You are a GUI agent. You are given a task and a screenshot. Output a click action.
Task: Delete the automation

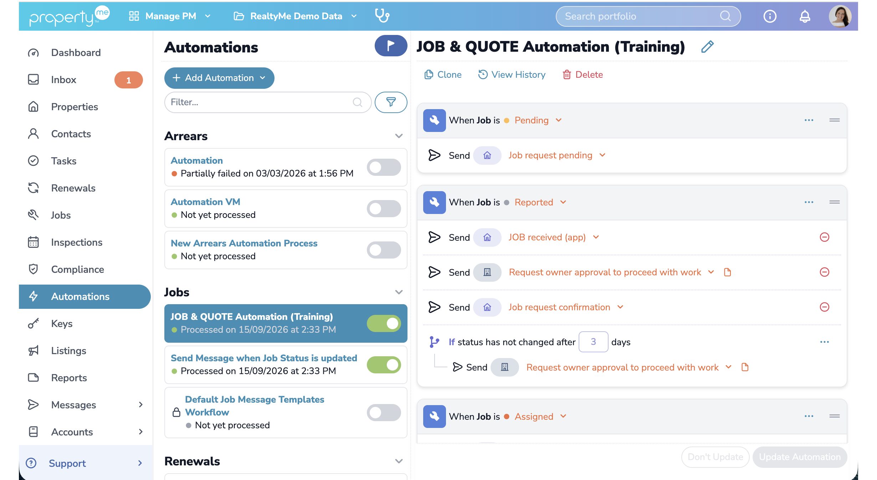tap(583, 75)
